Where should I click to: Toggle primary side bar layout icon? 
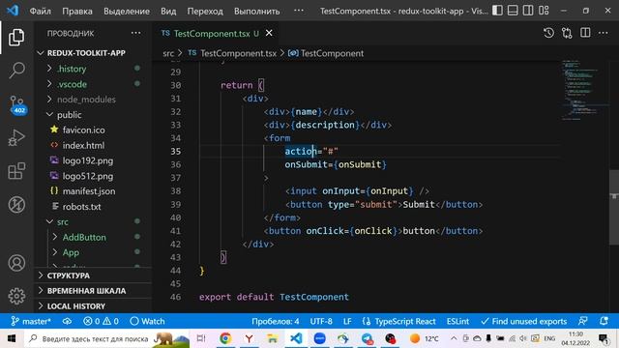(497, 11)
